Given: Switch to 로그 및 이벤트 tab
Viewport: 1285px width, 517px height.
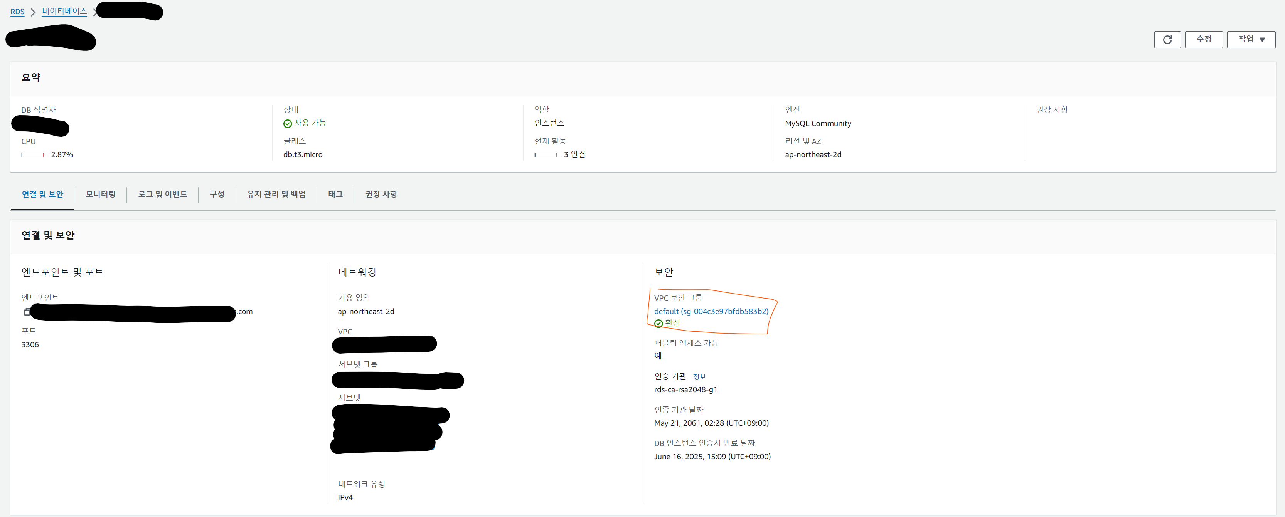Looking at the screenshot, I should click(x=162, y=194).
